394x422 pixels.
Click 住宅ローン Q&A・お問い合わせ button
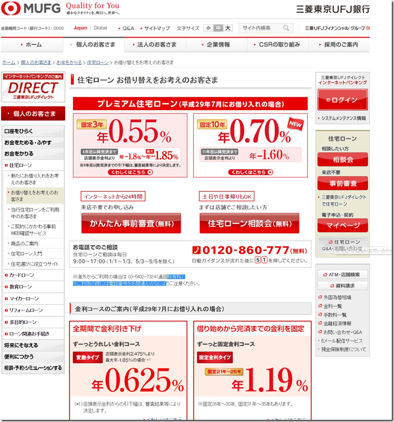point(342,245)
